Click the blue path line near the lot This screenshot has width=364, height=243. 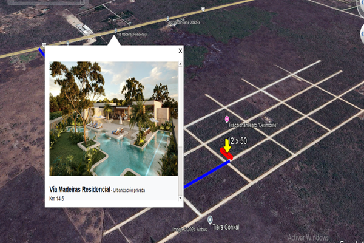(x=207, y=174)
